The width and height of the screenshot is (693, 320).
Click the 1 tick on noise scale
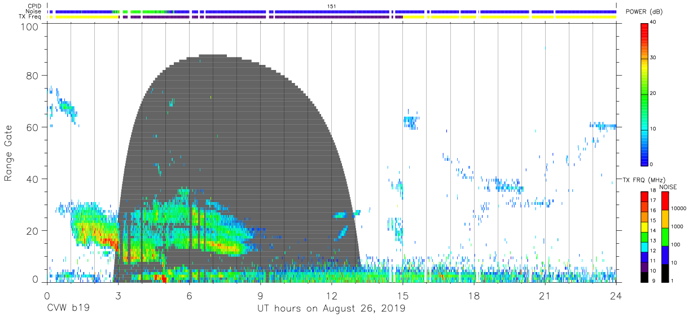tap(671, 280)
